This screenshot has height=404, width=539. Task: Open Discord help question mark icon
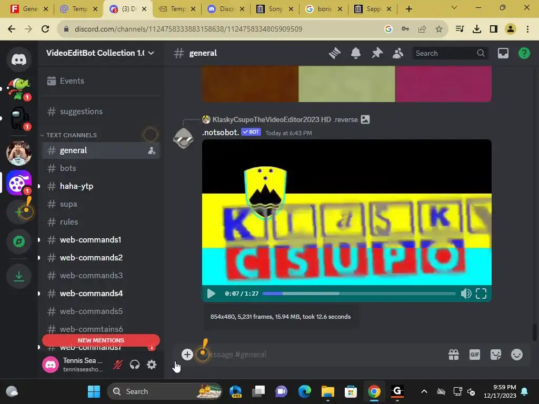click(x=524, y=53)
